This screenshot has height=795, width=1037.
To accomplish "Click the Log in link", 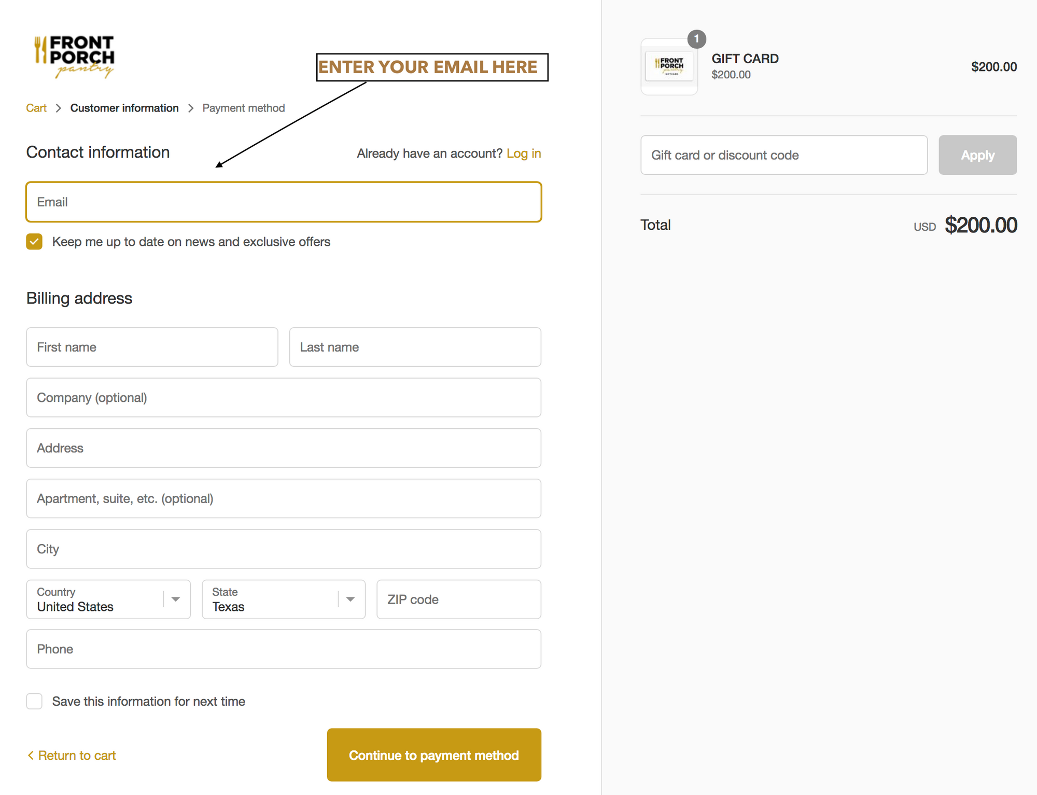I will (524, 154).
